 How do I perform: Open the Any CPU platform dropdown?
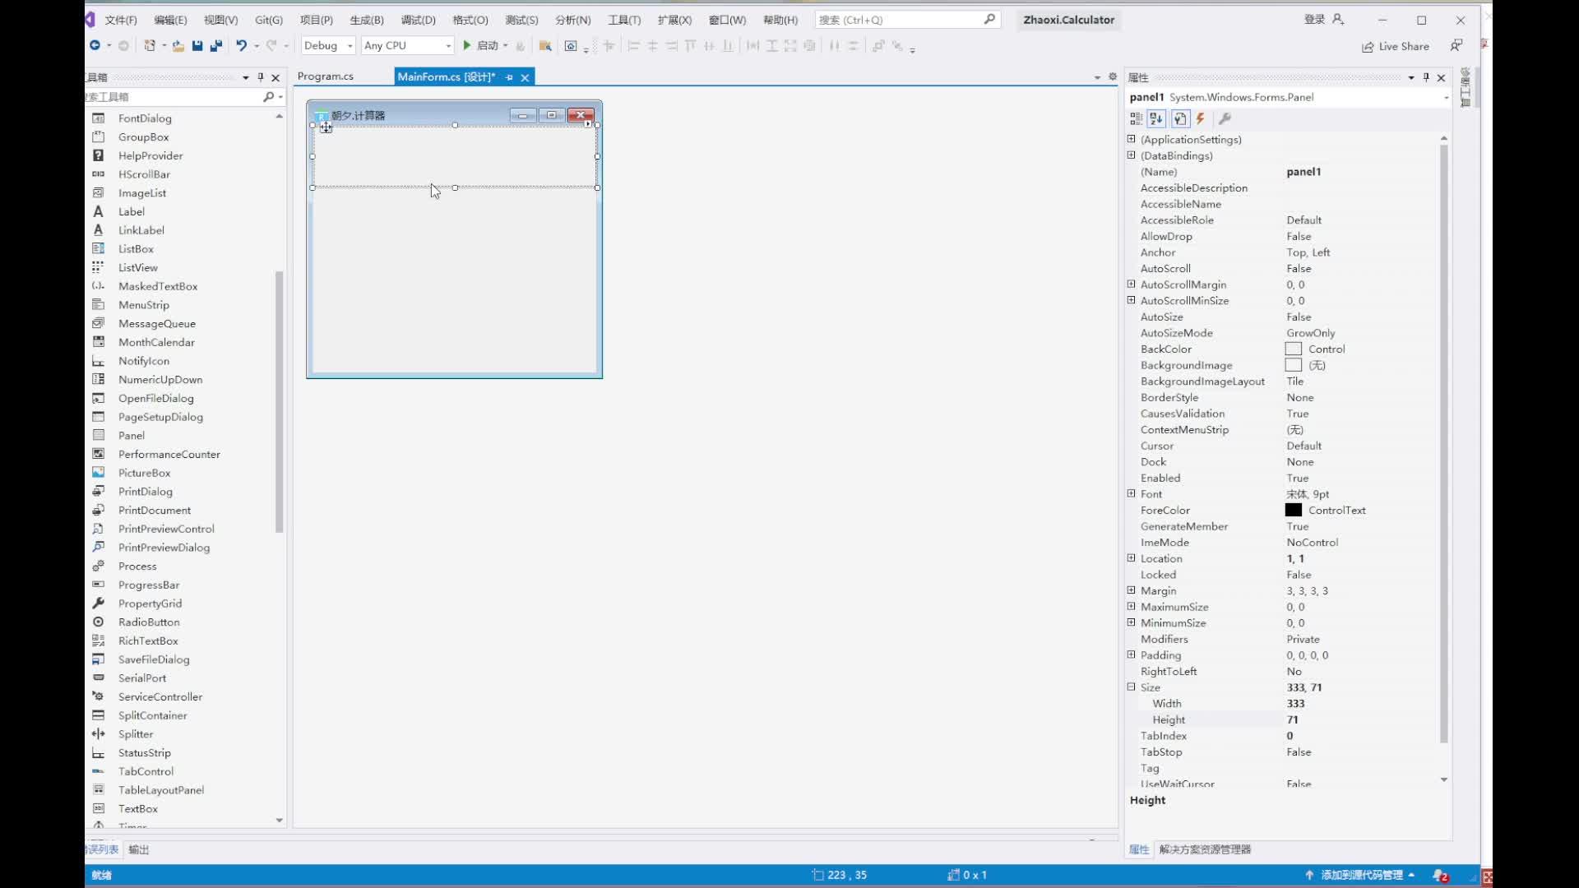point(448,46)
